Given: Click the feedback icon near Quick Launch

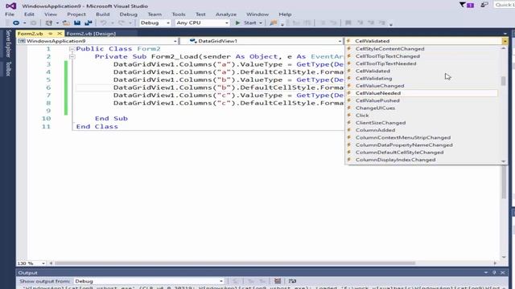Looking at the screenshot, I should coord(484,5).
